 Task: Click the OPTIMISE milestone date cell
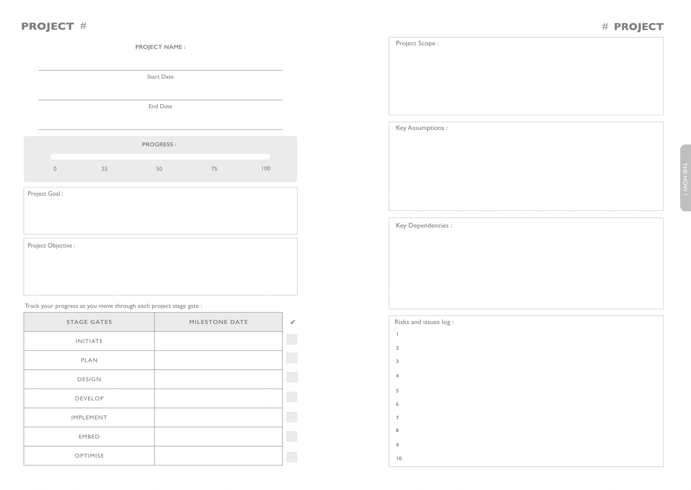218,455
